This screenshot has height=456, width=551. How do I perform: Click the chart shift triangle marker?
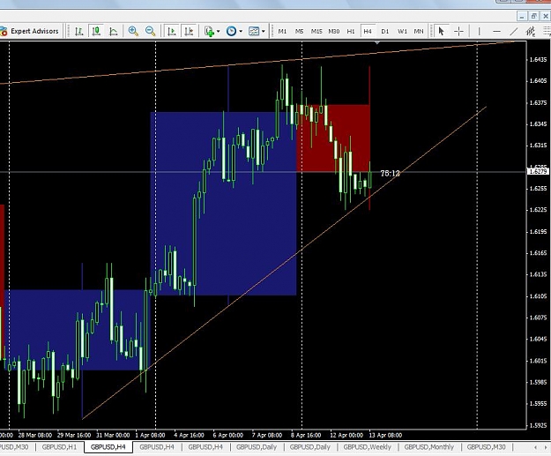click(377, 43)
